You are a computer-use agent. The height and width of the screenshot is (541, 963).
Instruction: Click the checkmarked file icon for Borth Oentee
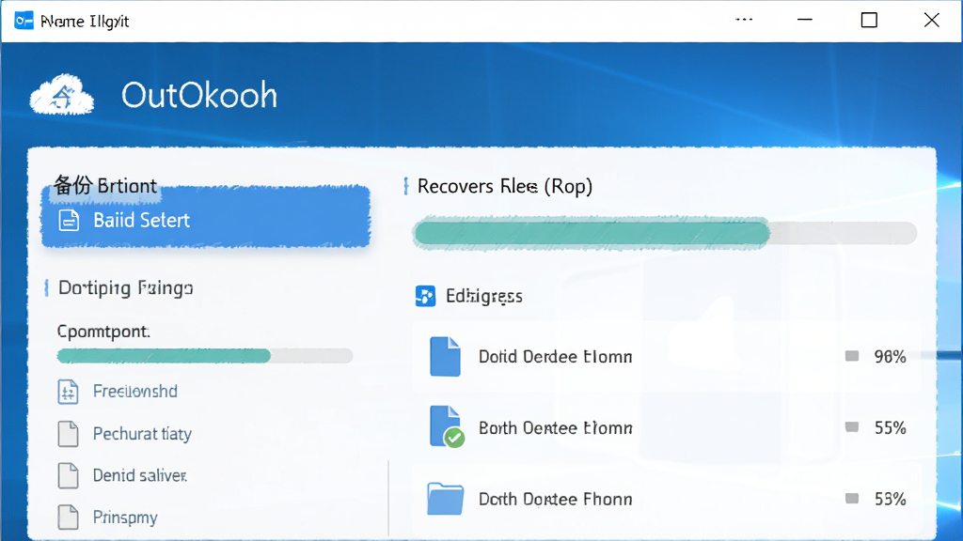click(447, 427)
